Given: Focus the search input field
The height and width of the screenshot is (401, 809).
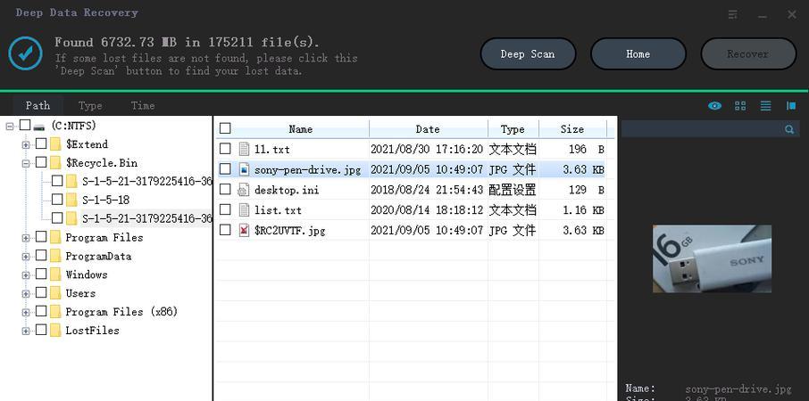Looking at the screenshot, I should (x=703, y=129).
